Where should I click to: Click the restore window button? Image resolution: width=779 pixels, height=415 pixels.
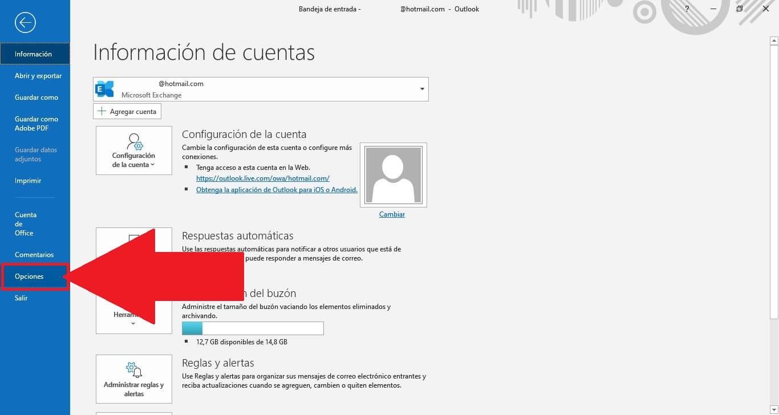739,9
